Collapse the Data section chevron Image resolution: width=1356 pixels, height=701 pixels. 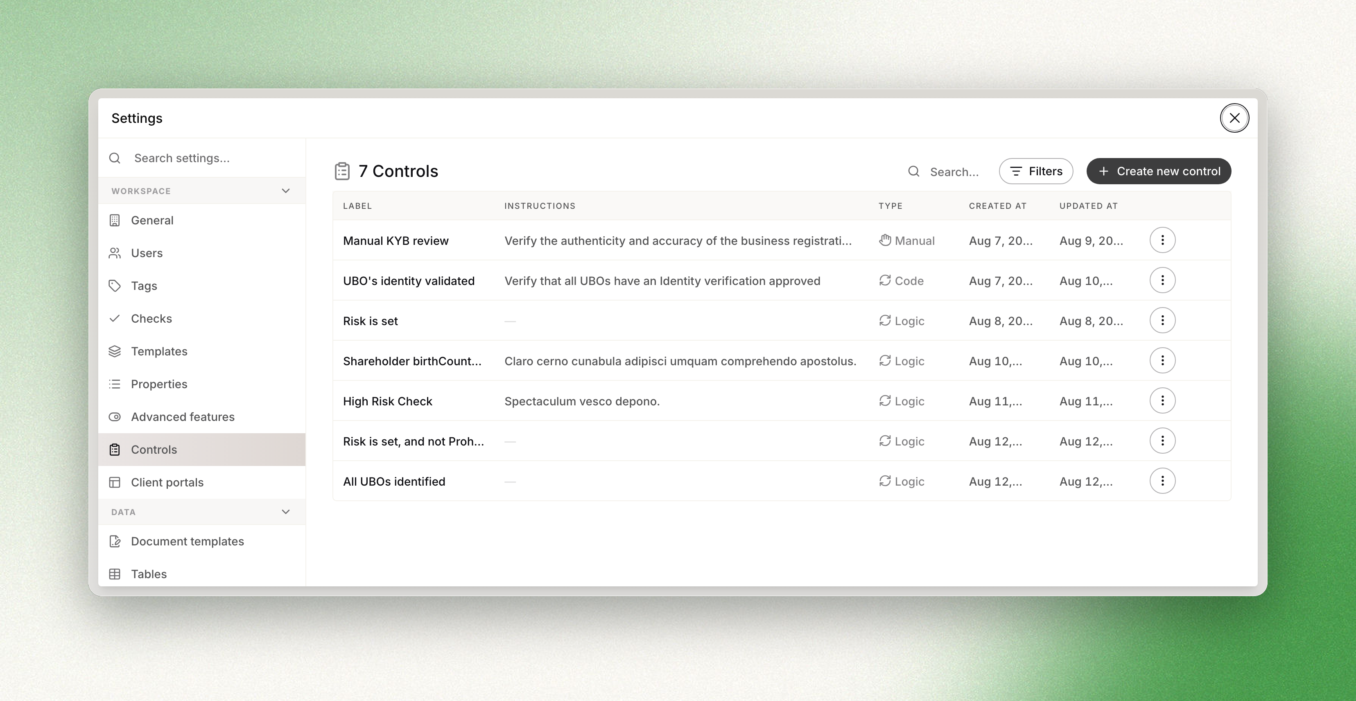[x=286, y=511]
